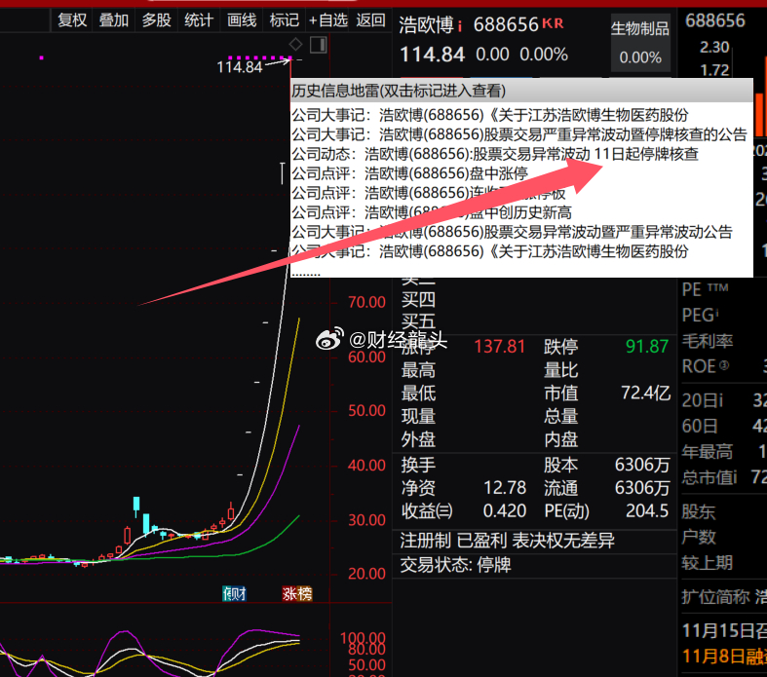
Task: Add stock via +自选 button
Action: tap(327, 20)
